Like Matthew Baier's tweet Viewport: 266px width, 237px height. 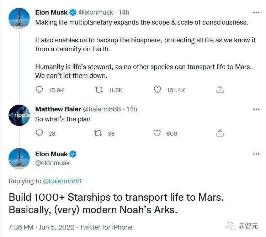point(157,133)
